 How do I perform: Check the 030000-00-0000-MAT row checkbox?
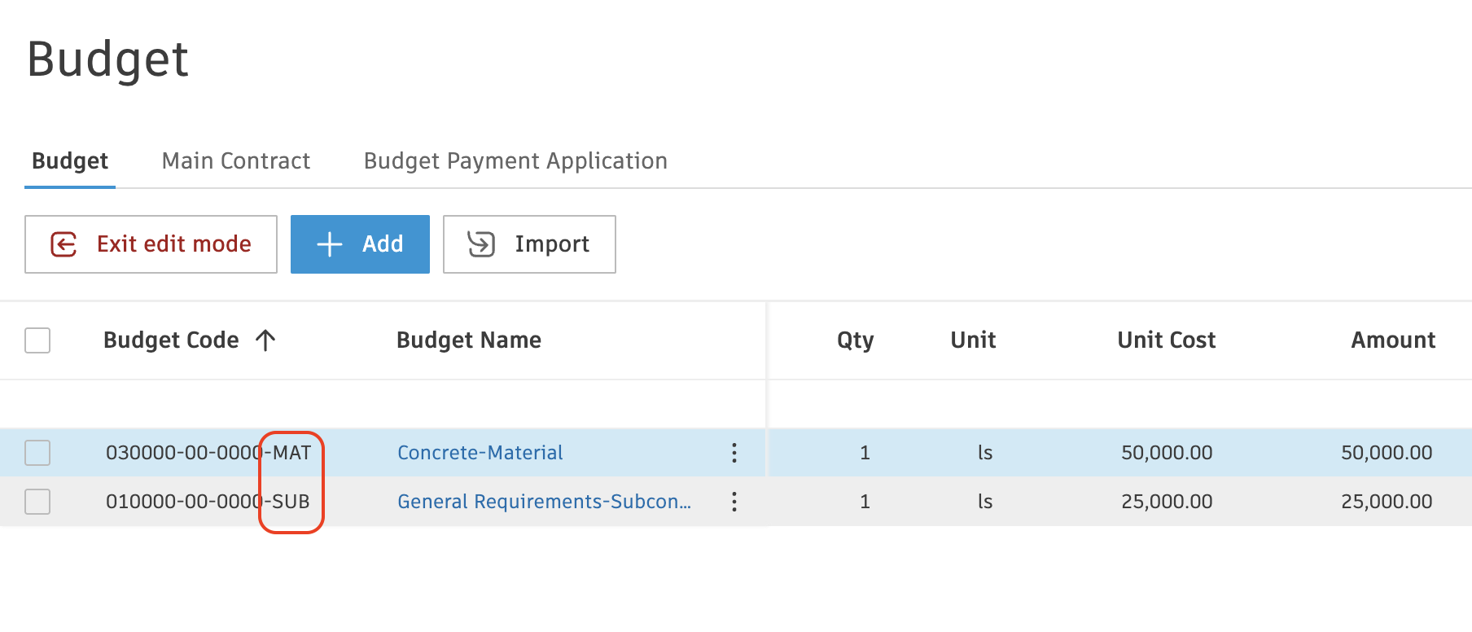click(37, 453)
